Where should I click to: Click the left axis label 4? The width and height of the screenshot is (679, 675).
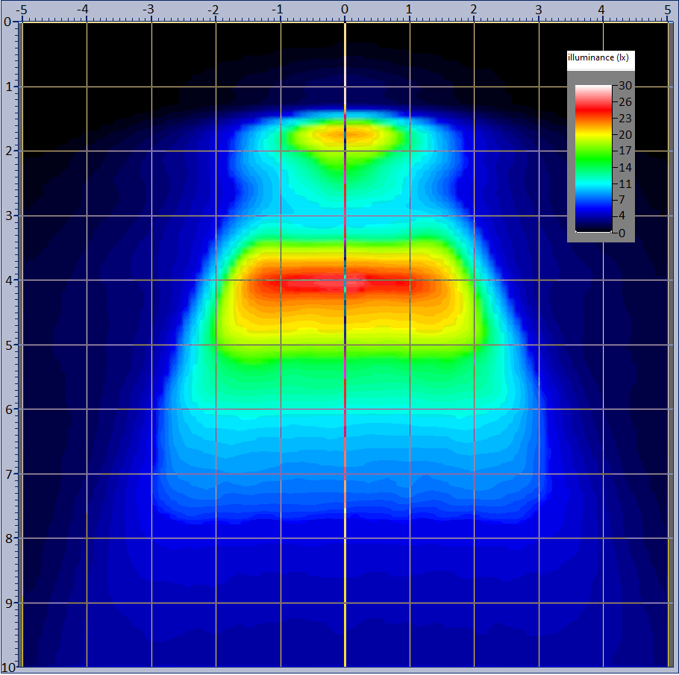click(x=8, y=280)
